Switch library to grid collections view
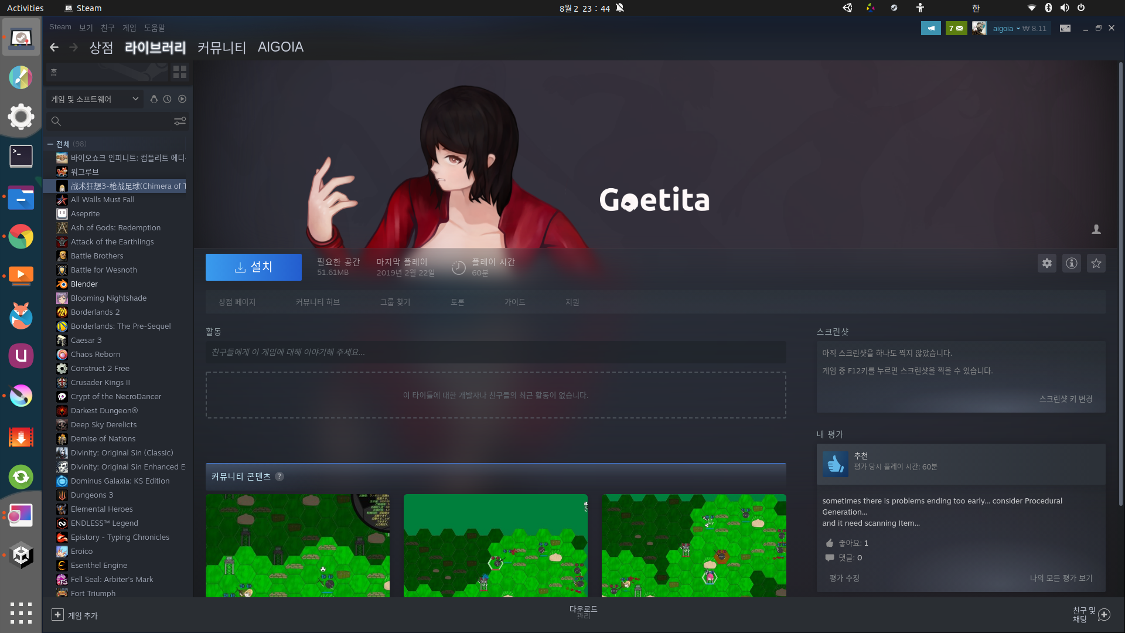 (x=180, y=72)
